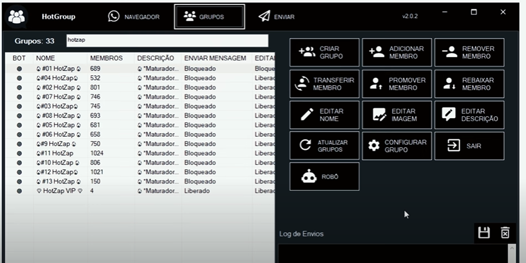Toggle the bot dot for #01 HotZap
Image resolution: width=526 pixels, height=263 pixels.
(x=19, y=68)
